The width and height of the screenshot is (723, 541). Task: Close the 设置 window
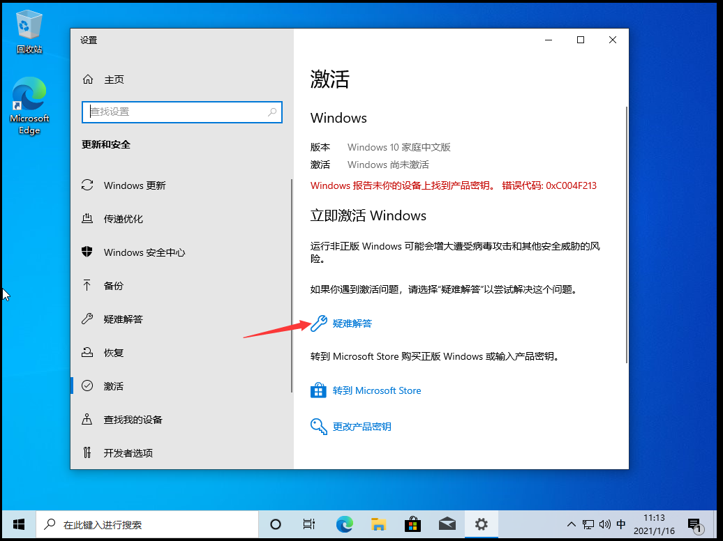click(x=612, y=40)
